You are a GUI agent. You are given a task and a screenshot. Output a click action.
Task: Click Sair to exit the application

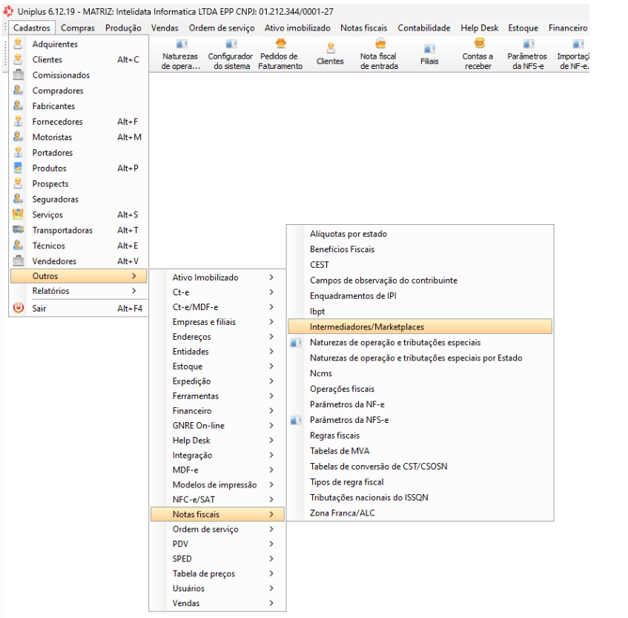click(39, 309)
